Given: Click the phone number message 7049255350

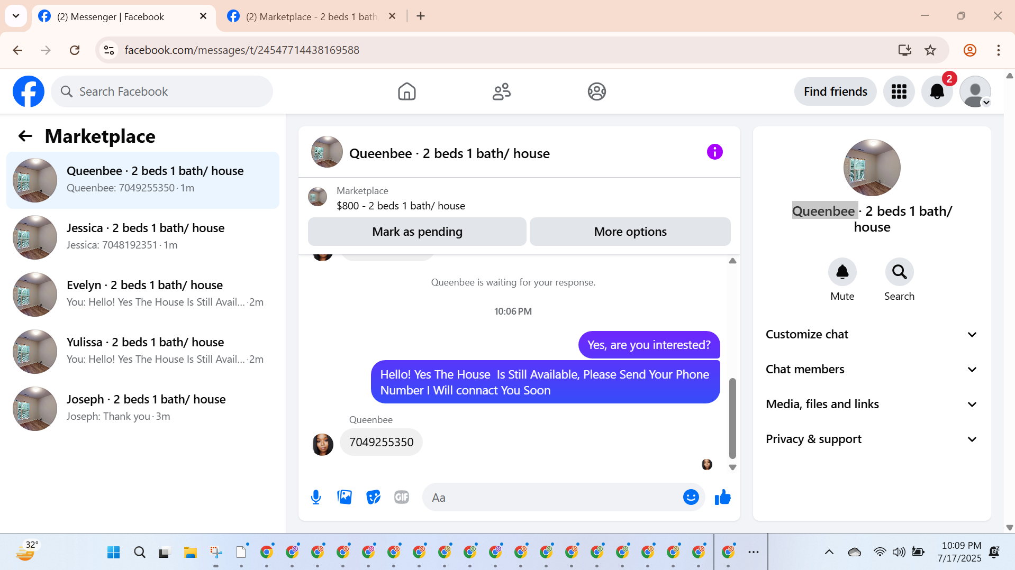Looking at the screenshot, I should pyautogui.click(x=381, y=442).
